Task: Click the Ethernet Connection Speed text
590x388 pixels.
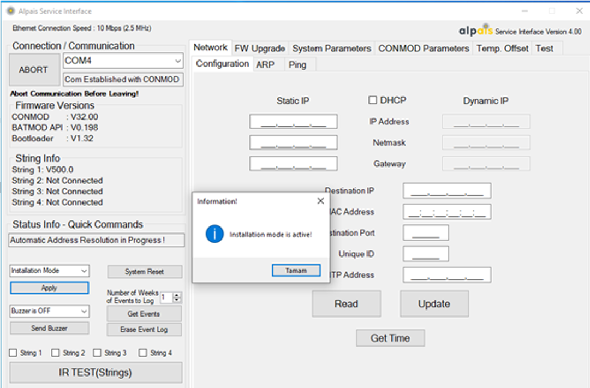Action: [x=82, y=28]
